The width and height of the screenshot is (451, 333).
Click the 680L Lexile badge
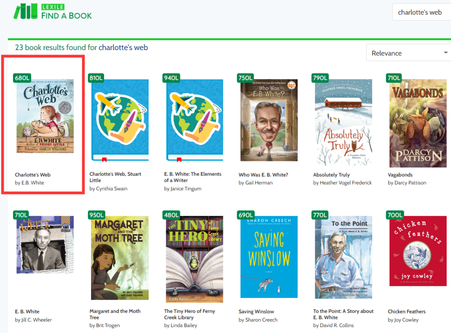[x=22, y=78]
